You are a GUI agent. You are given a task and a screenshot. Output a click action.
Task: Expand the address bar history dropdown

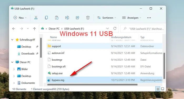tap(107, 29)
